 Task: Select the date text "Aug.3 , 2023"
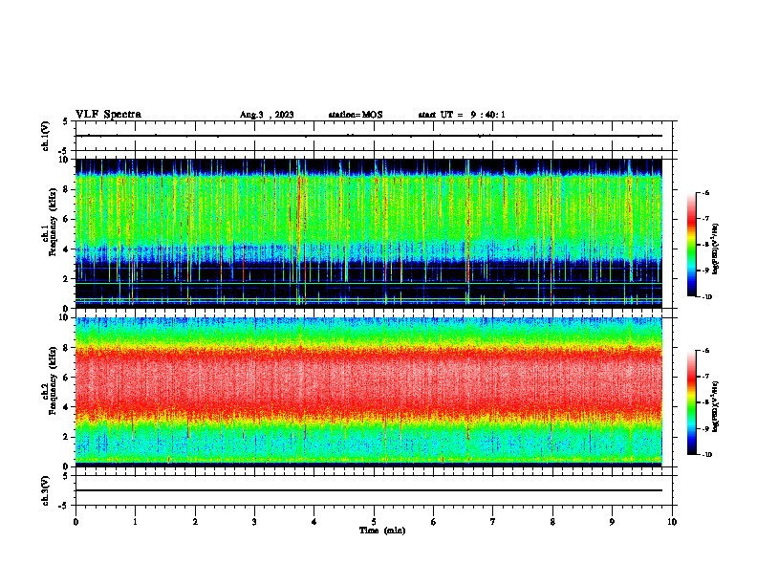267,115
